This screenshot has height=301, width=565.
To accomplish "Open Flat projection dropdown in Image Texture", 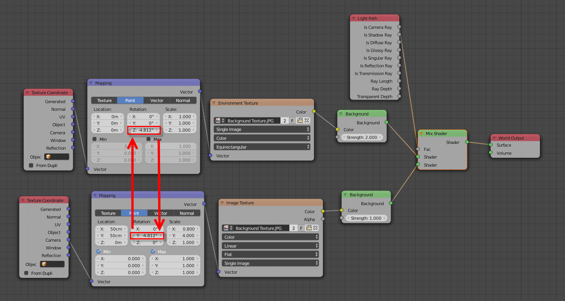I will click(x=270, y=254).
